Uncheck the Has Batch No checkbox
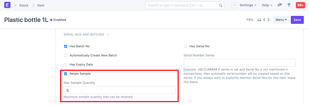Screen dimensions: 309x105 (x=66, y=46)
